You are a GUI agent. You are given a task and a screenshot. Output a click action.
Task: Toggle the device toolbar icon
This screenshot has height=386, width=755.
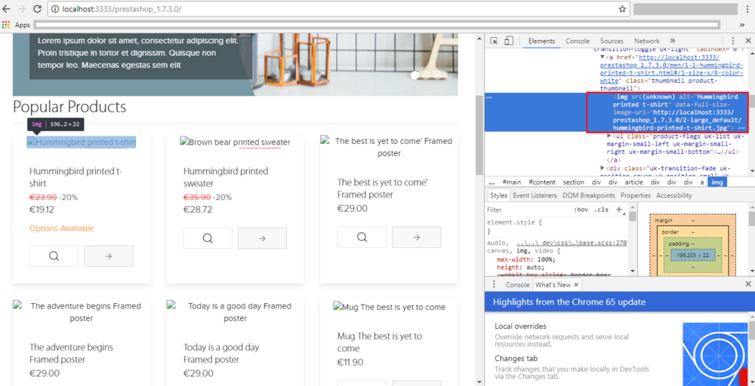pos(509,41)
